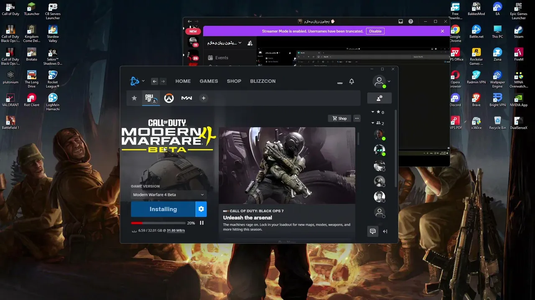Select the Wallpaper Engine desktop icon
The height and width of the screenshot is (300, 535).
point(497,80)
